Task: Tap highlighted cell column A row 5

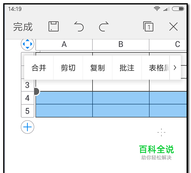Action: pyautogui.click(x=64, y=111)
